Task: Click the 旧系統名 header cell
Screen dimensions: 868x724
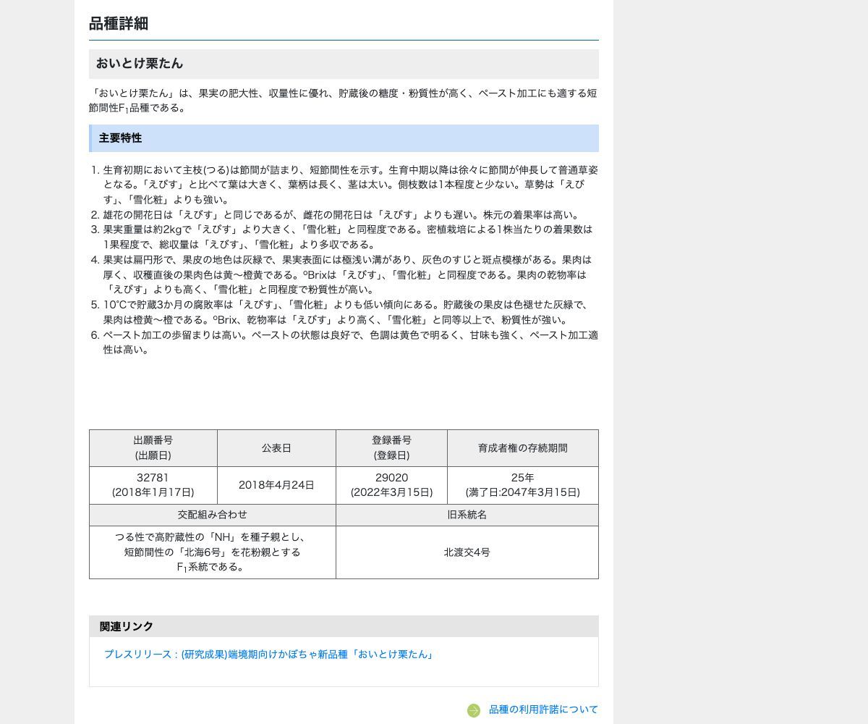Action: 467,515
